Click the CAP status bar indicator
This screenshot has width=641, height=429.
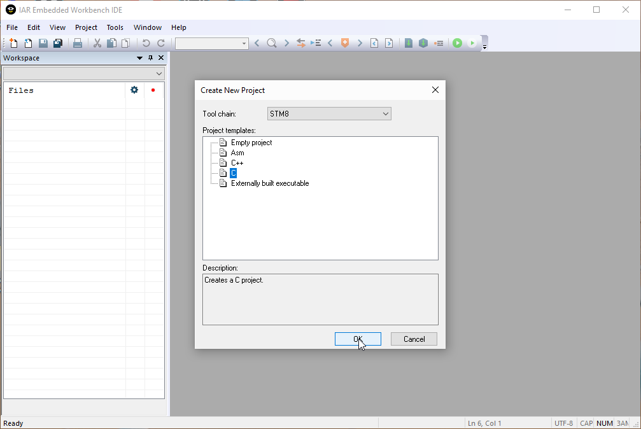click(586, 423)
